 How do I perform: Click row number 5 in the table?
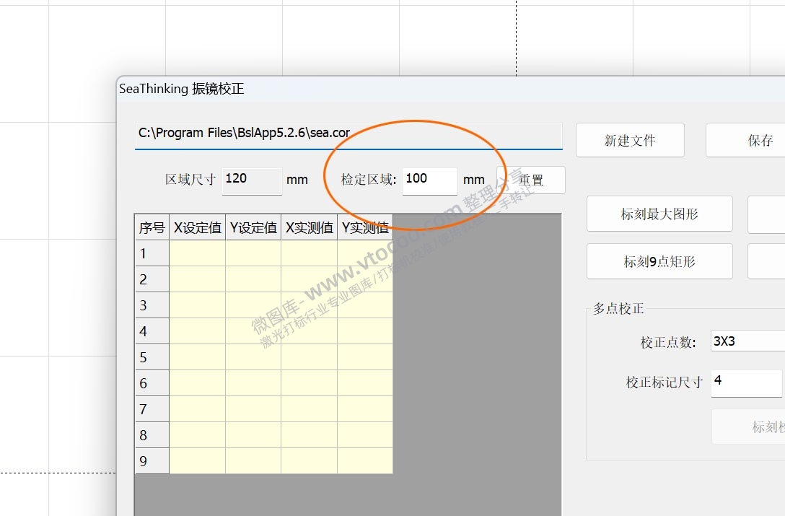pyautogui.click(x=152, y=357)
